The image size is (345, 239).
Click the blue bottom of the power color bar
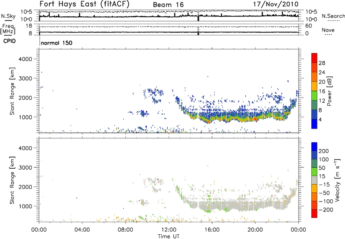click(314, 124)
